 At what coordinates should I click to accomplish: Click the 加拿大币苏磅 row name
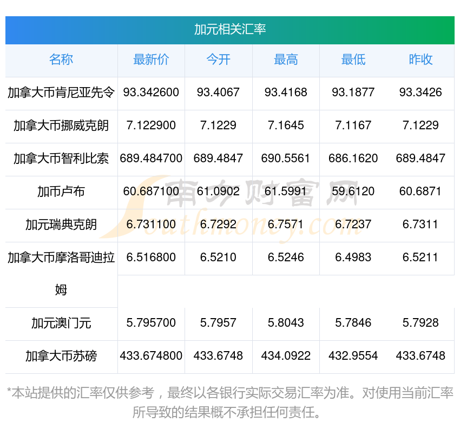pyautogui.click(x=61, y=357)
